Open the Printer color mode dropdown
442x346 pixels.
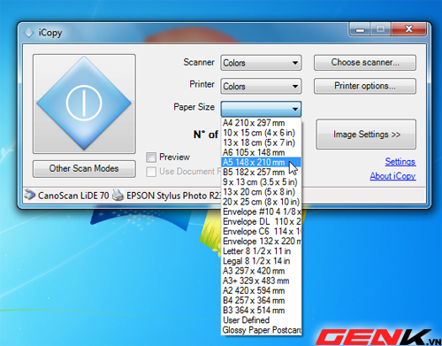coord(261,86)
